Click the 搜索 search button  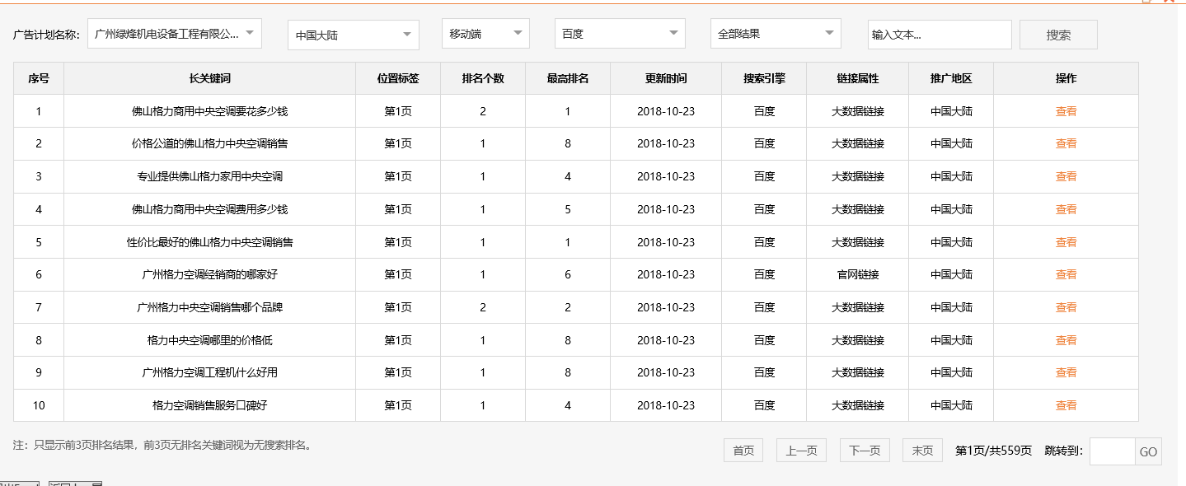pyautogui.click(x=1057, y=34)
